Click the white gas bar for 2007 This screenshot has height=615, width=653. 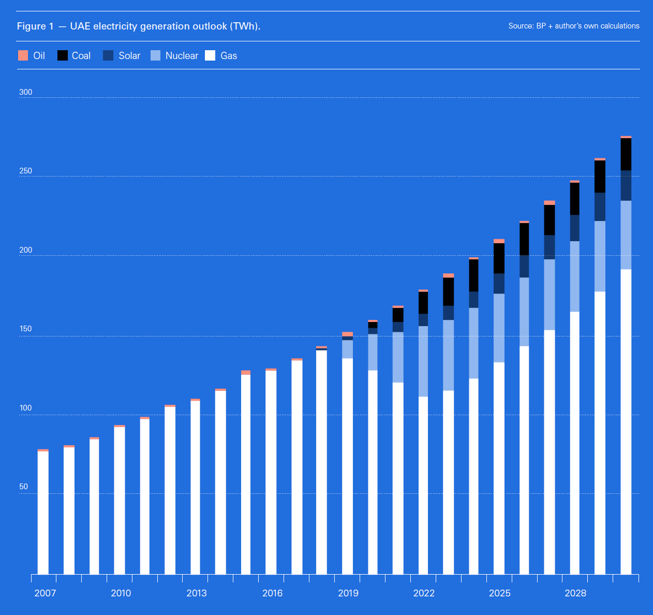coord(43,512)
